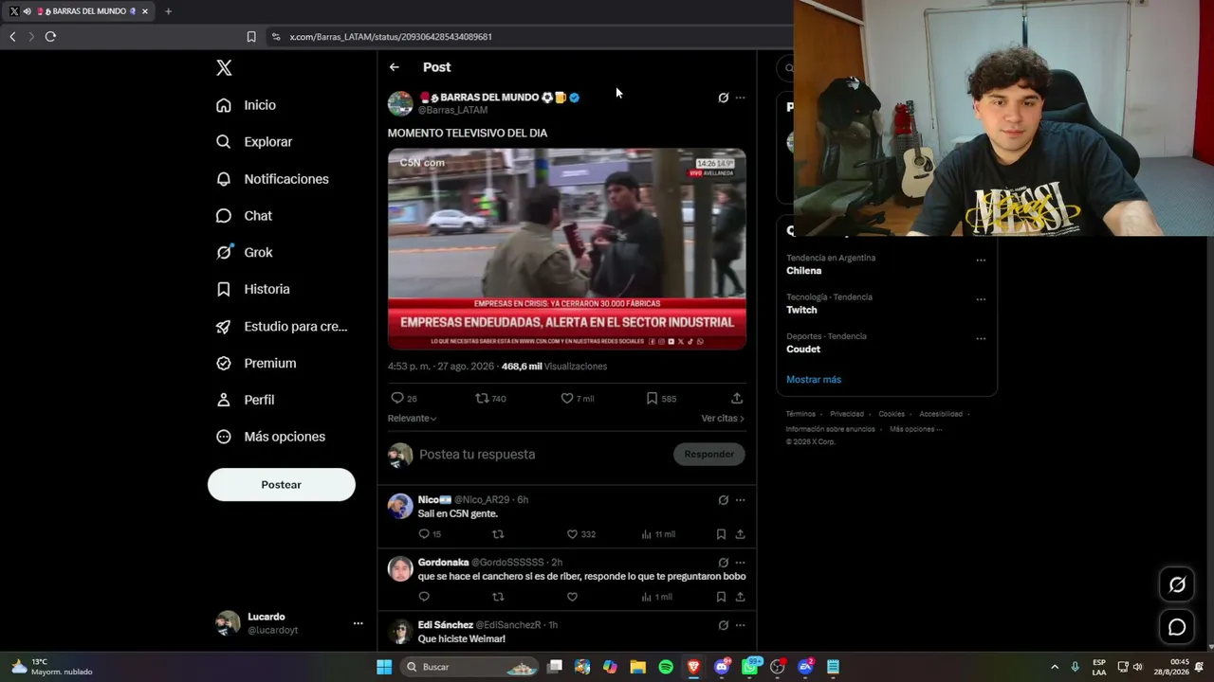This screenshot has height=682, width=1214.
Task: Open Perfil in the sidebar
Action: coord(245,400)
